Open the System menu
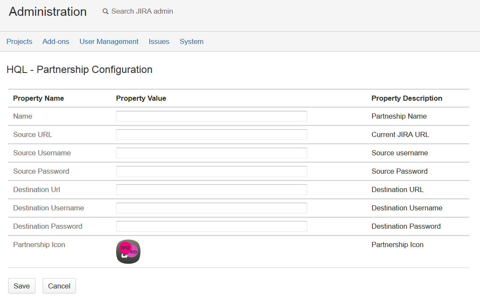Screen dimensions: 480x297 click(191, 41)
